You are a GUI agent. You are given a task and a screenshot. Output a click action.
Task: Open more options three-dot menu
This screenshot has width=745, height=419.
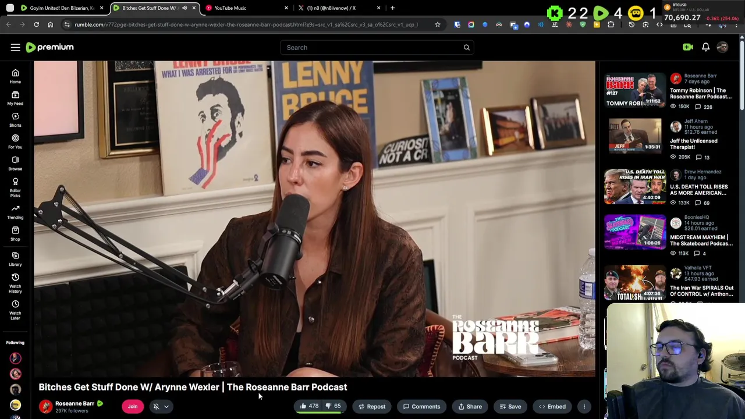(x=584, y=406)
